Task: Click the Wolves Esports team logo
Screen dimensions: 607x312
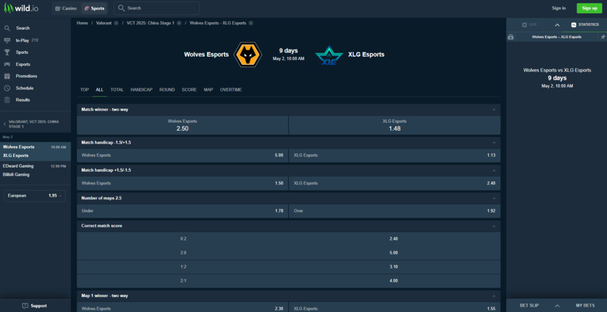Action: pyautogui.click(x=248, y=55)
